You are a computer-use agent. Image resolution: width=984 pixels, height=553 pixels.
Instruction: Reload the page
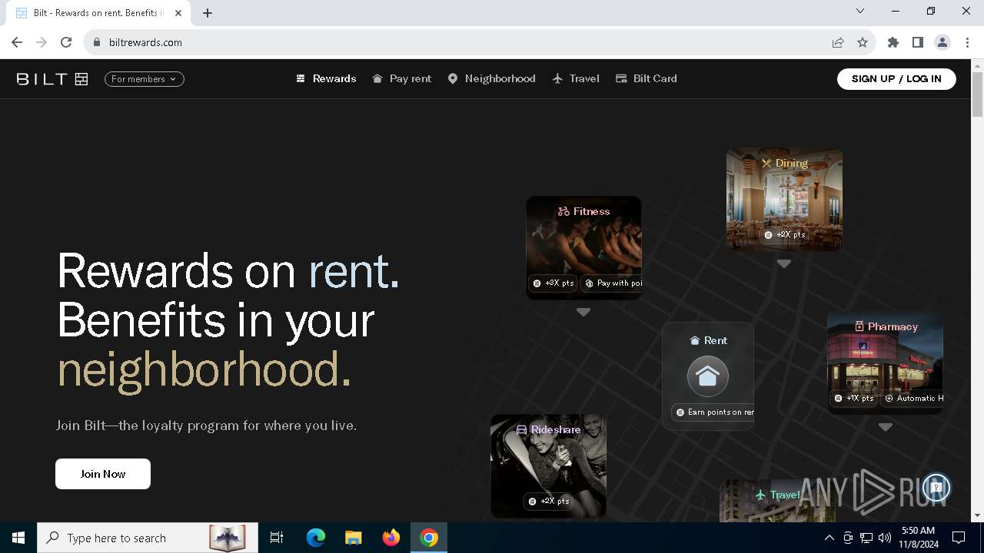66,42
